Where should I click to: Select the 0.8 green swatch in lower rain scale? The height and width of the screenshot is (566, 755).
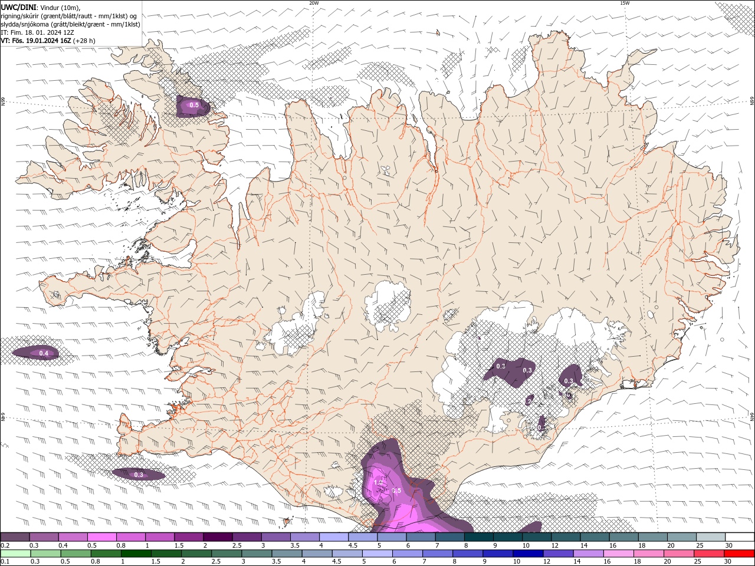(x=106, y=554)
